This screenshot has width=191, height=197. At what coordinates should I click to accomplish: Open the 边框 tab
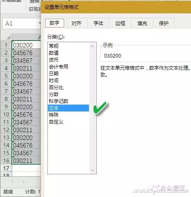120,24
